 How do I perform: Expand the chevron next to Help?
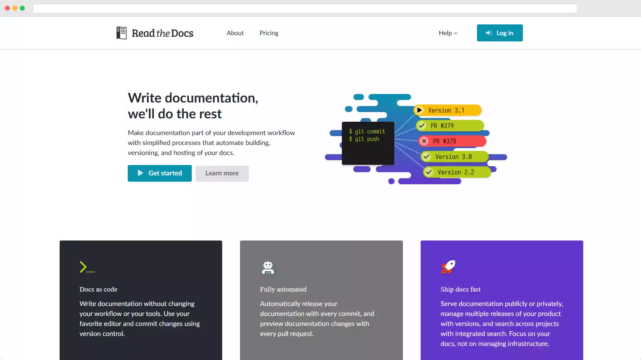point(456,33)
